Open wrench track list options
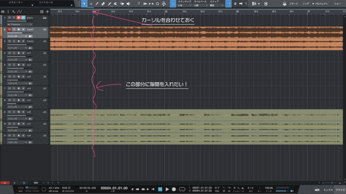This screenshot has width=346, height=194. click(14, 12)
